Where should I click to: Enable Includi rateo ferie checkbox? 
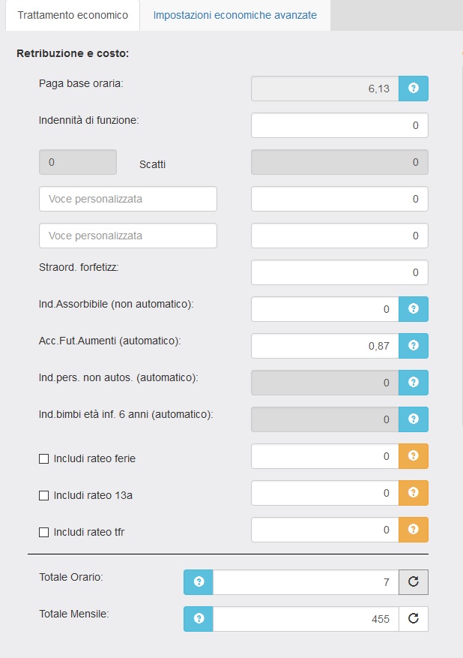43,458
